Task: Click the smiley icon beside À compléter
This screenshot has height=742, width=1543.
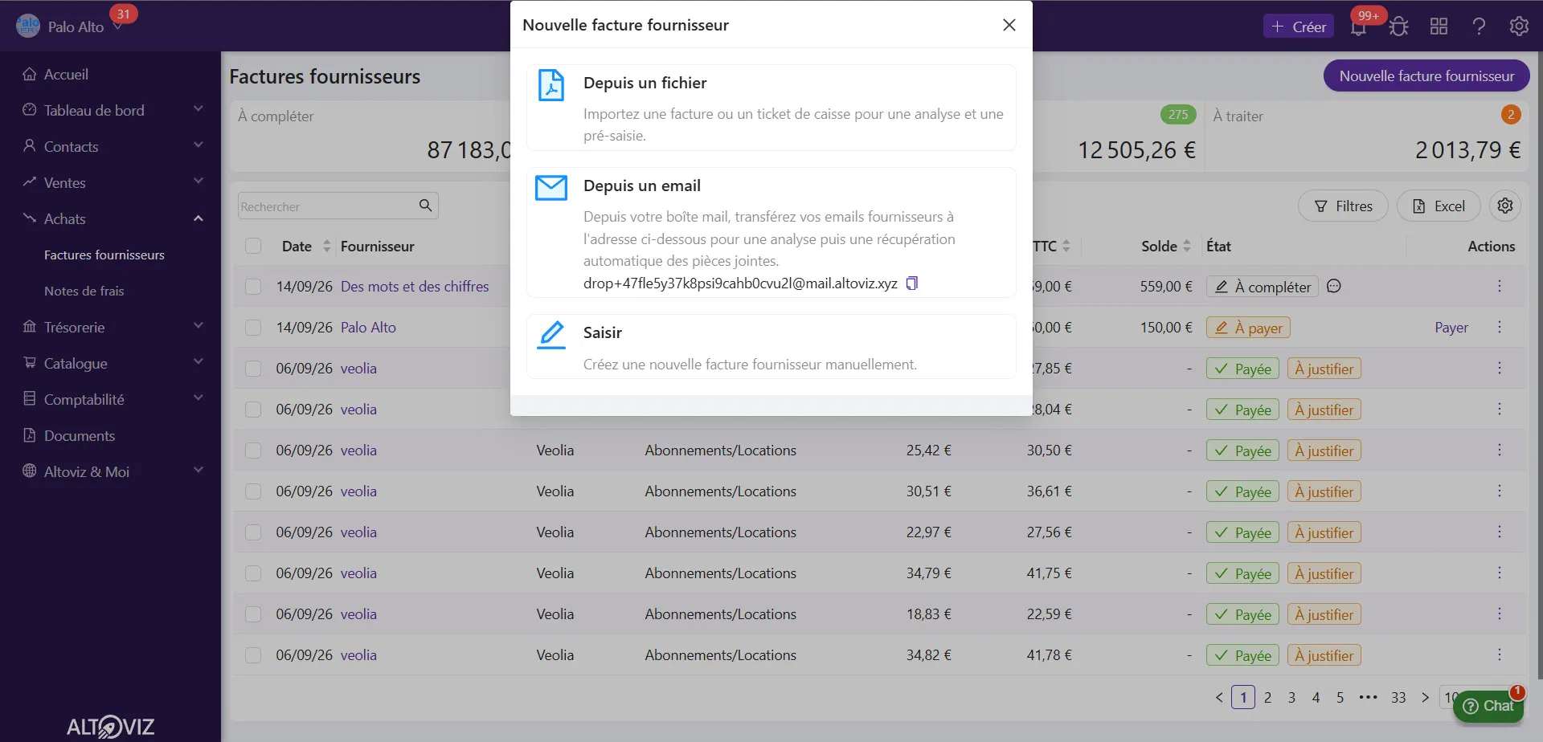Action: tap(1334, 286)
